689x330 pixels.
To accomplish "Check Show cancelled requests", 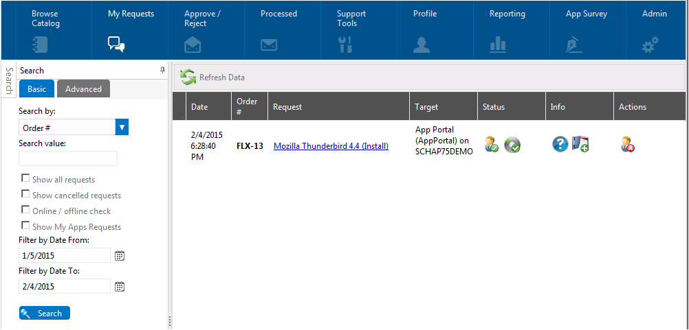I will click(26, 194).
